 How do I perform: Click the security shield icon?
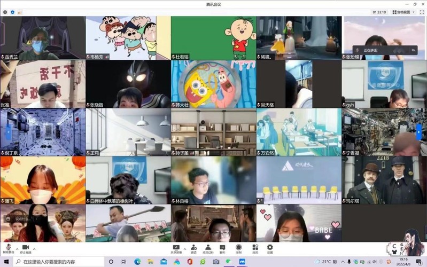pos(13,12)
